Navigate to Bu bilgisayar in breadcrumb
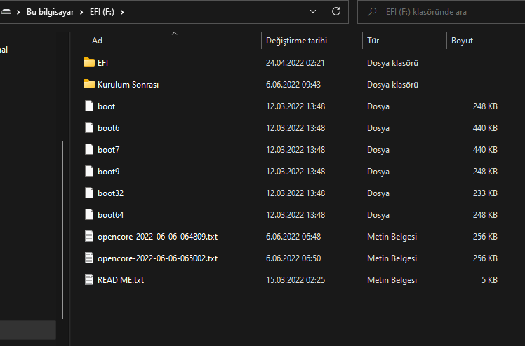Screen dimensions: 525x346 coord(51,12)
